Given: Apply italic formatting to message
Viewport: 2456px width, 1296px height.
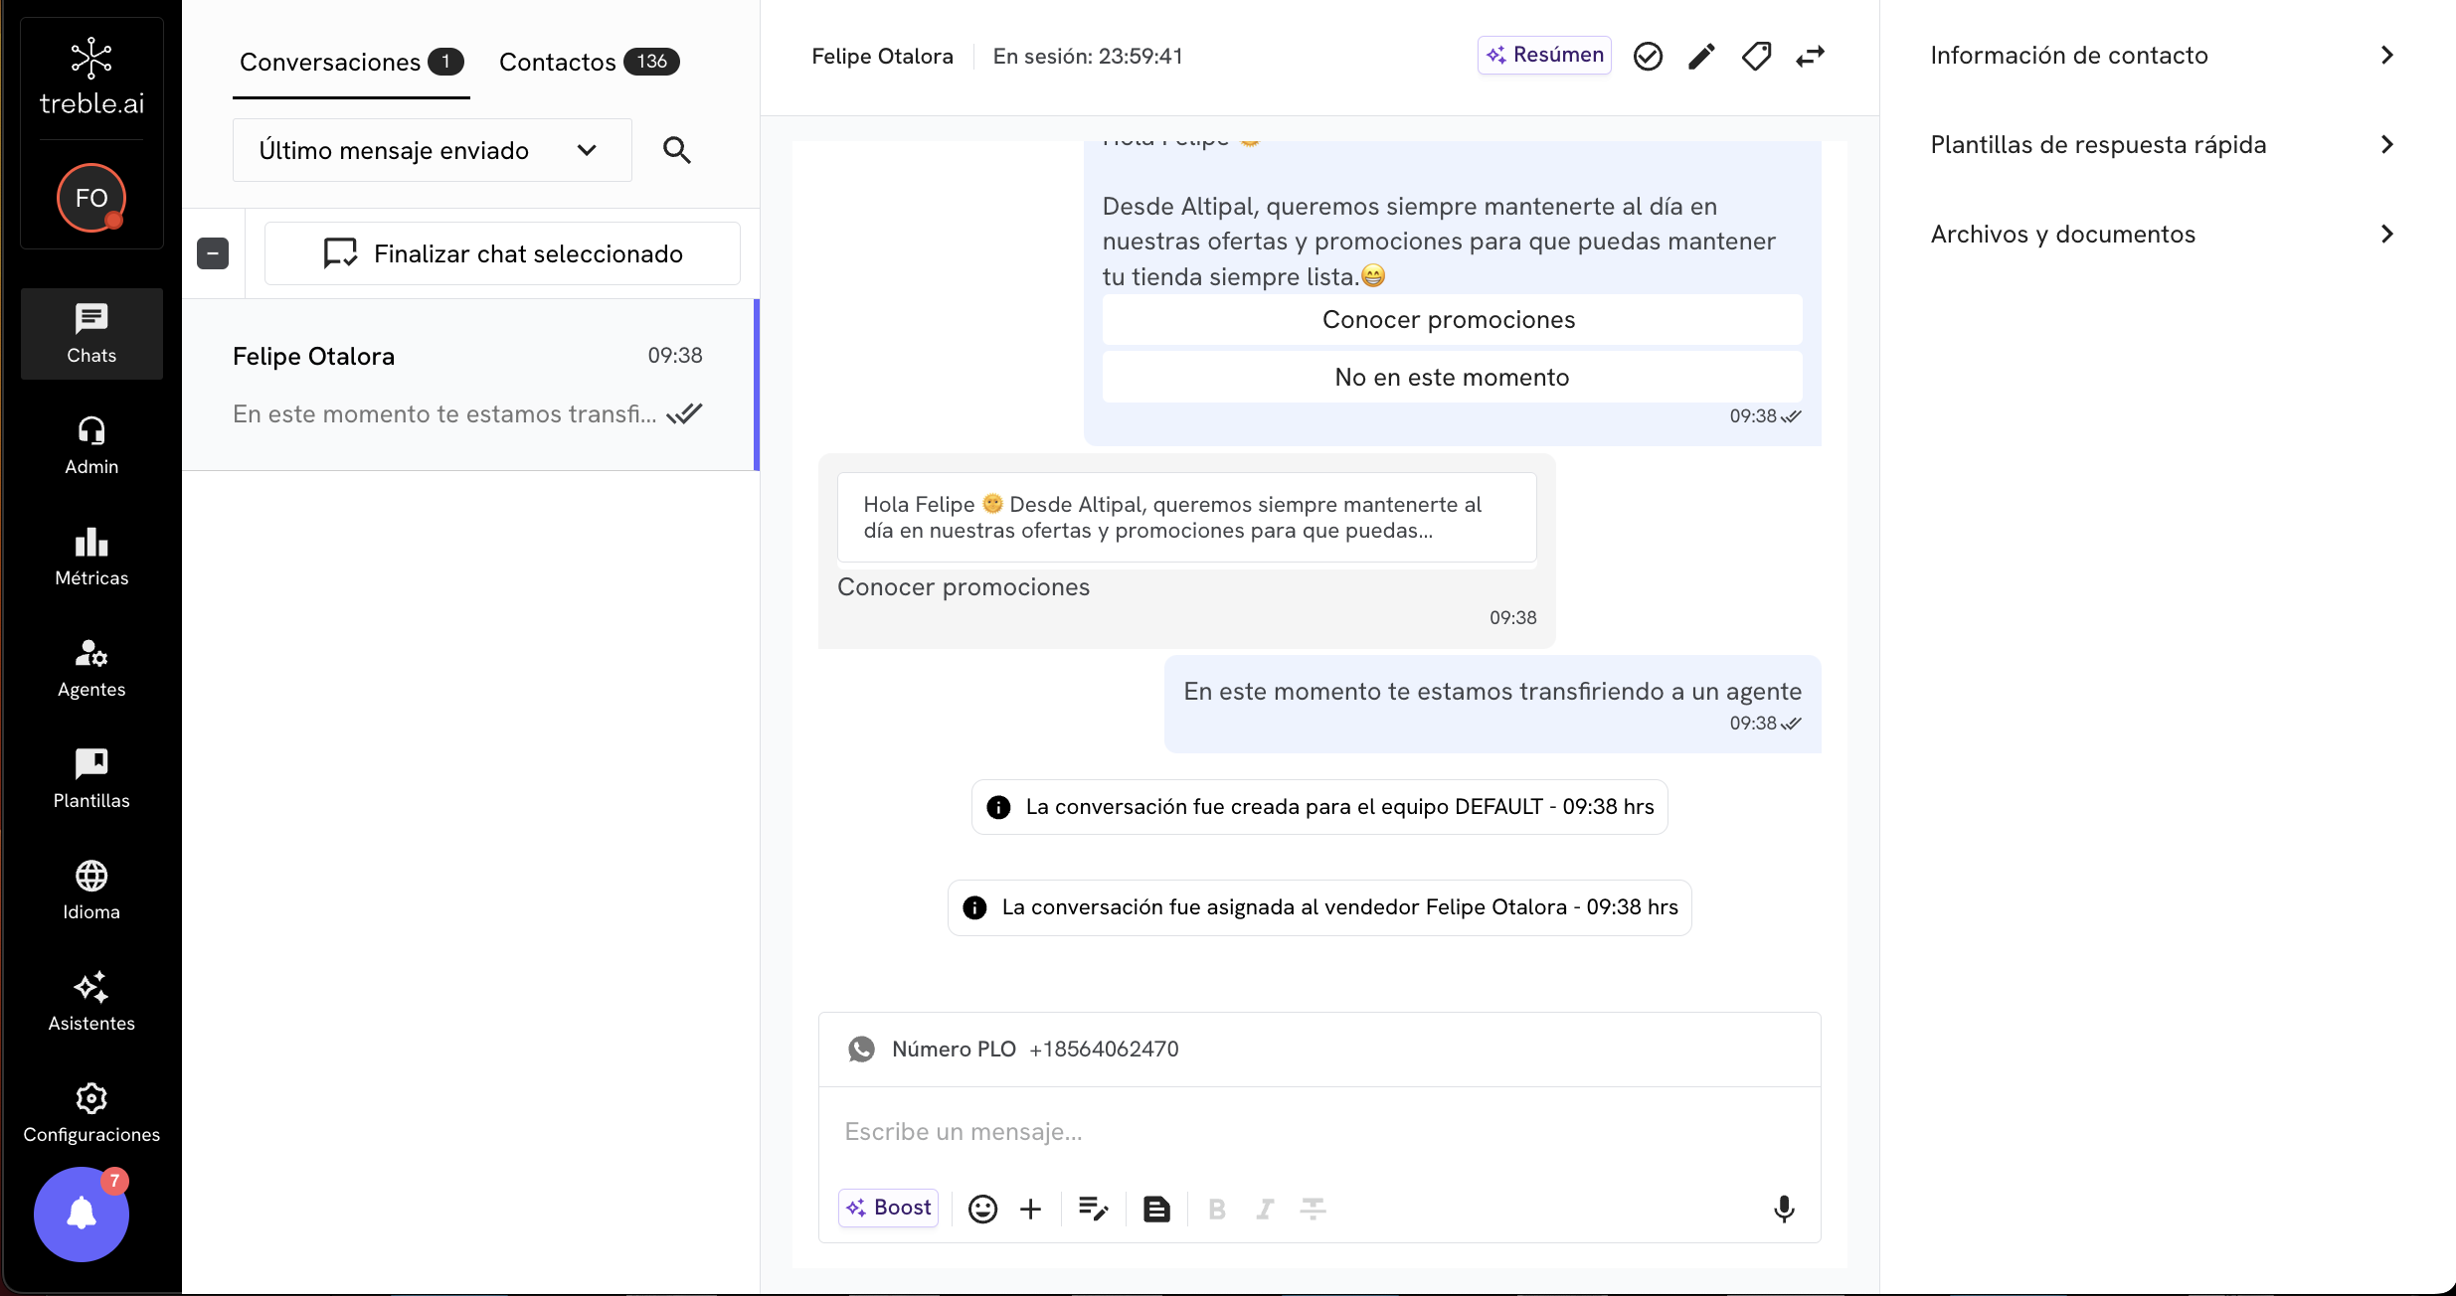Looking at the screenshot, I should click(1265, 1209).
